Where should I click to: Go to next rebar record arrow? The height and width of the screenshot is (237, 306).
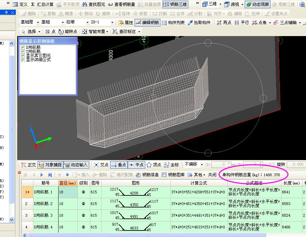click(x=42, y=175)
